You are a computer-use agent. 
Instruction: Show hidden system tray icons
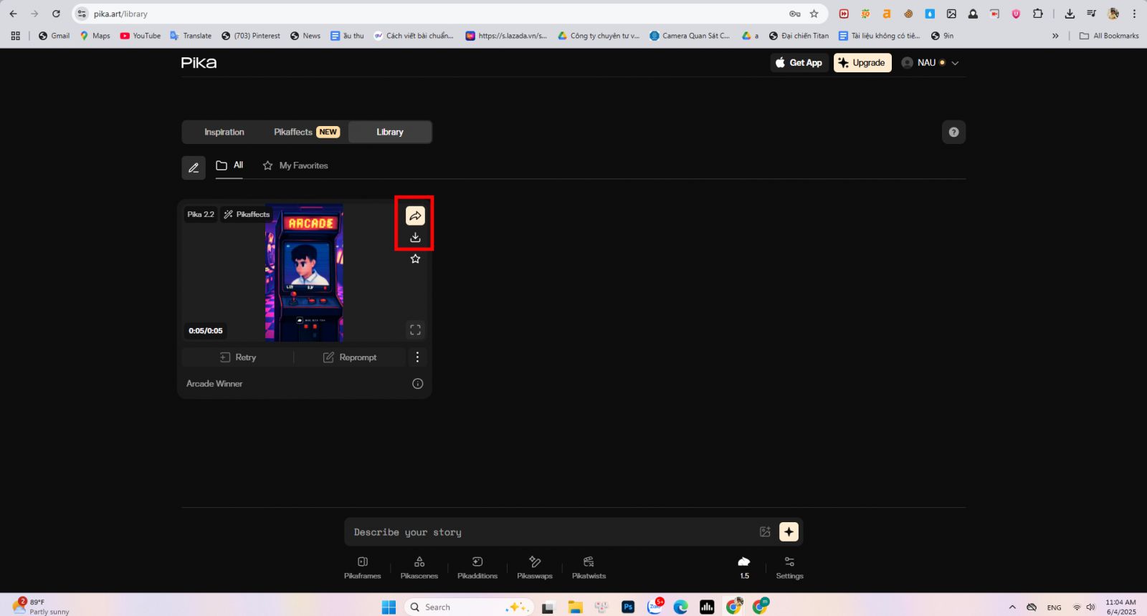click(1012, 607)
